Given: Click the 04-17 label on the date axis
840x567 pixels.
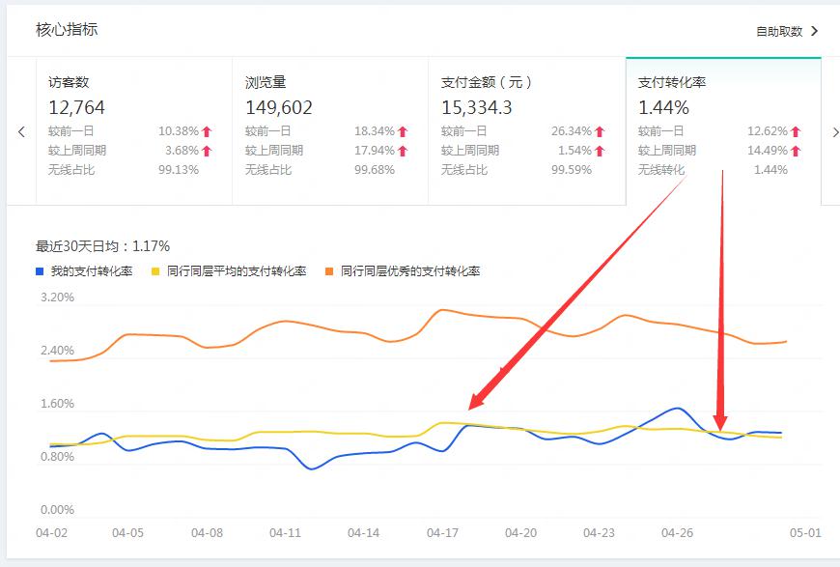Looking at the screenshot, I should (x=441, y=531).
